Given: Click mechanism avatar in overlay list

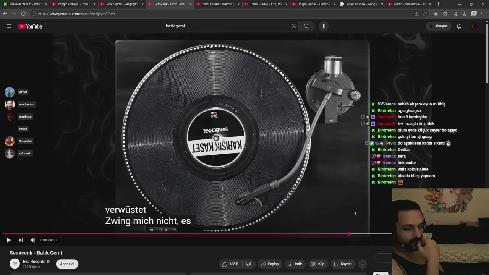Looking at the screenshot, I should [x=10, y=104].
